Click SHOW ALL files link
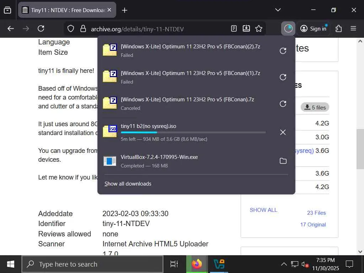364x273 pixels. pos(263,210)
